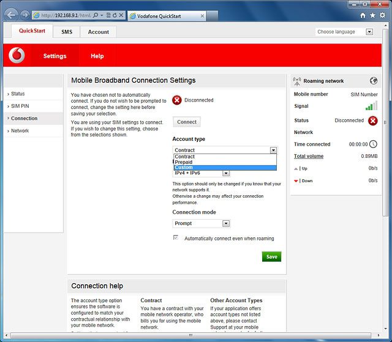Image resolution: width=392 pixels, height=342 pixels.
Task: Click the browser back arrow button
Action: tap(10, 14)
